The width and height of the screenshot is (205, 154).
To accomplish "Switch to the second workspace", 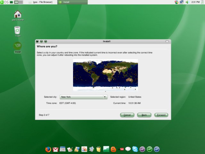I will coord(20,2).
